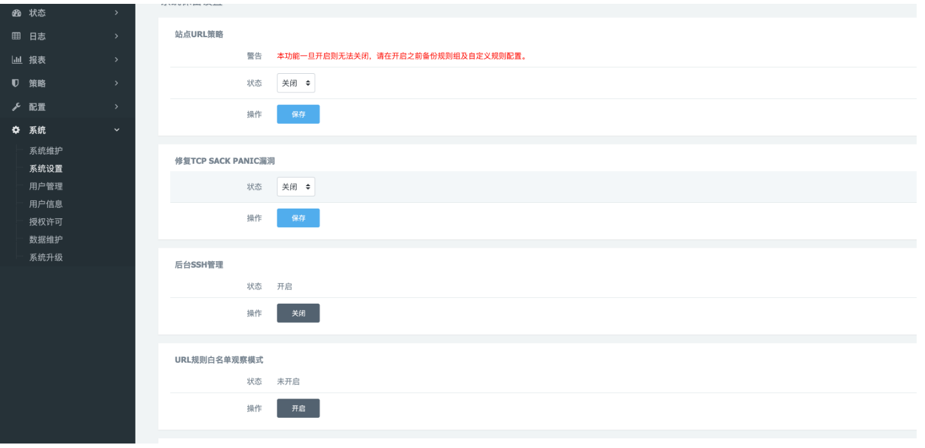Select 授权许可 in the sidebar
This screenshot has height=448, width=925.
pyautogui.click(x=46, y=222)
